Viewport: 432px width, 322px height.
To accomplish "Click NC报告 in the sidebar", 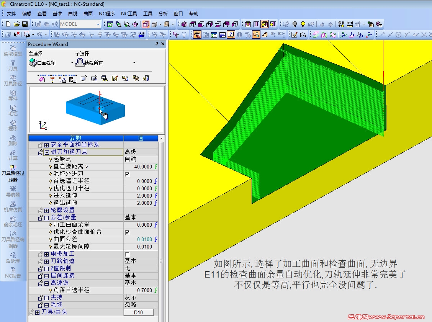I will [13, 273].
